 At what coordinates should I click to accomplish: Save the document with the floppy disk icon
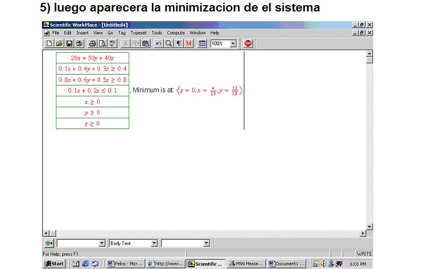pos(70,44)
